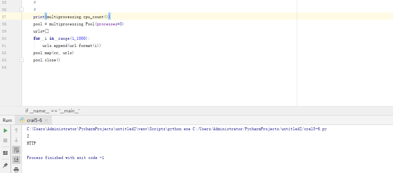This screenshot has width=393, height=173.
Task: Click the if __name__ == '__main__' breadcrumb
Action: coord(52,111)
